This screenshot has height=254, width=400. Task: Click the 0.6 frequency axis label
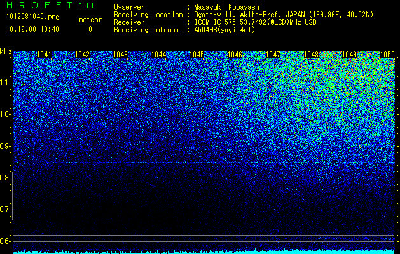tap(5, 241)
